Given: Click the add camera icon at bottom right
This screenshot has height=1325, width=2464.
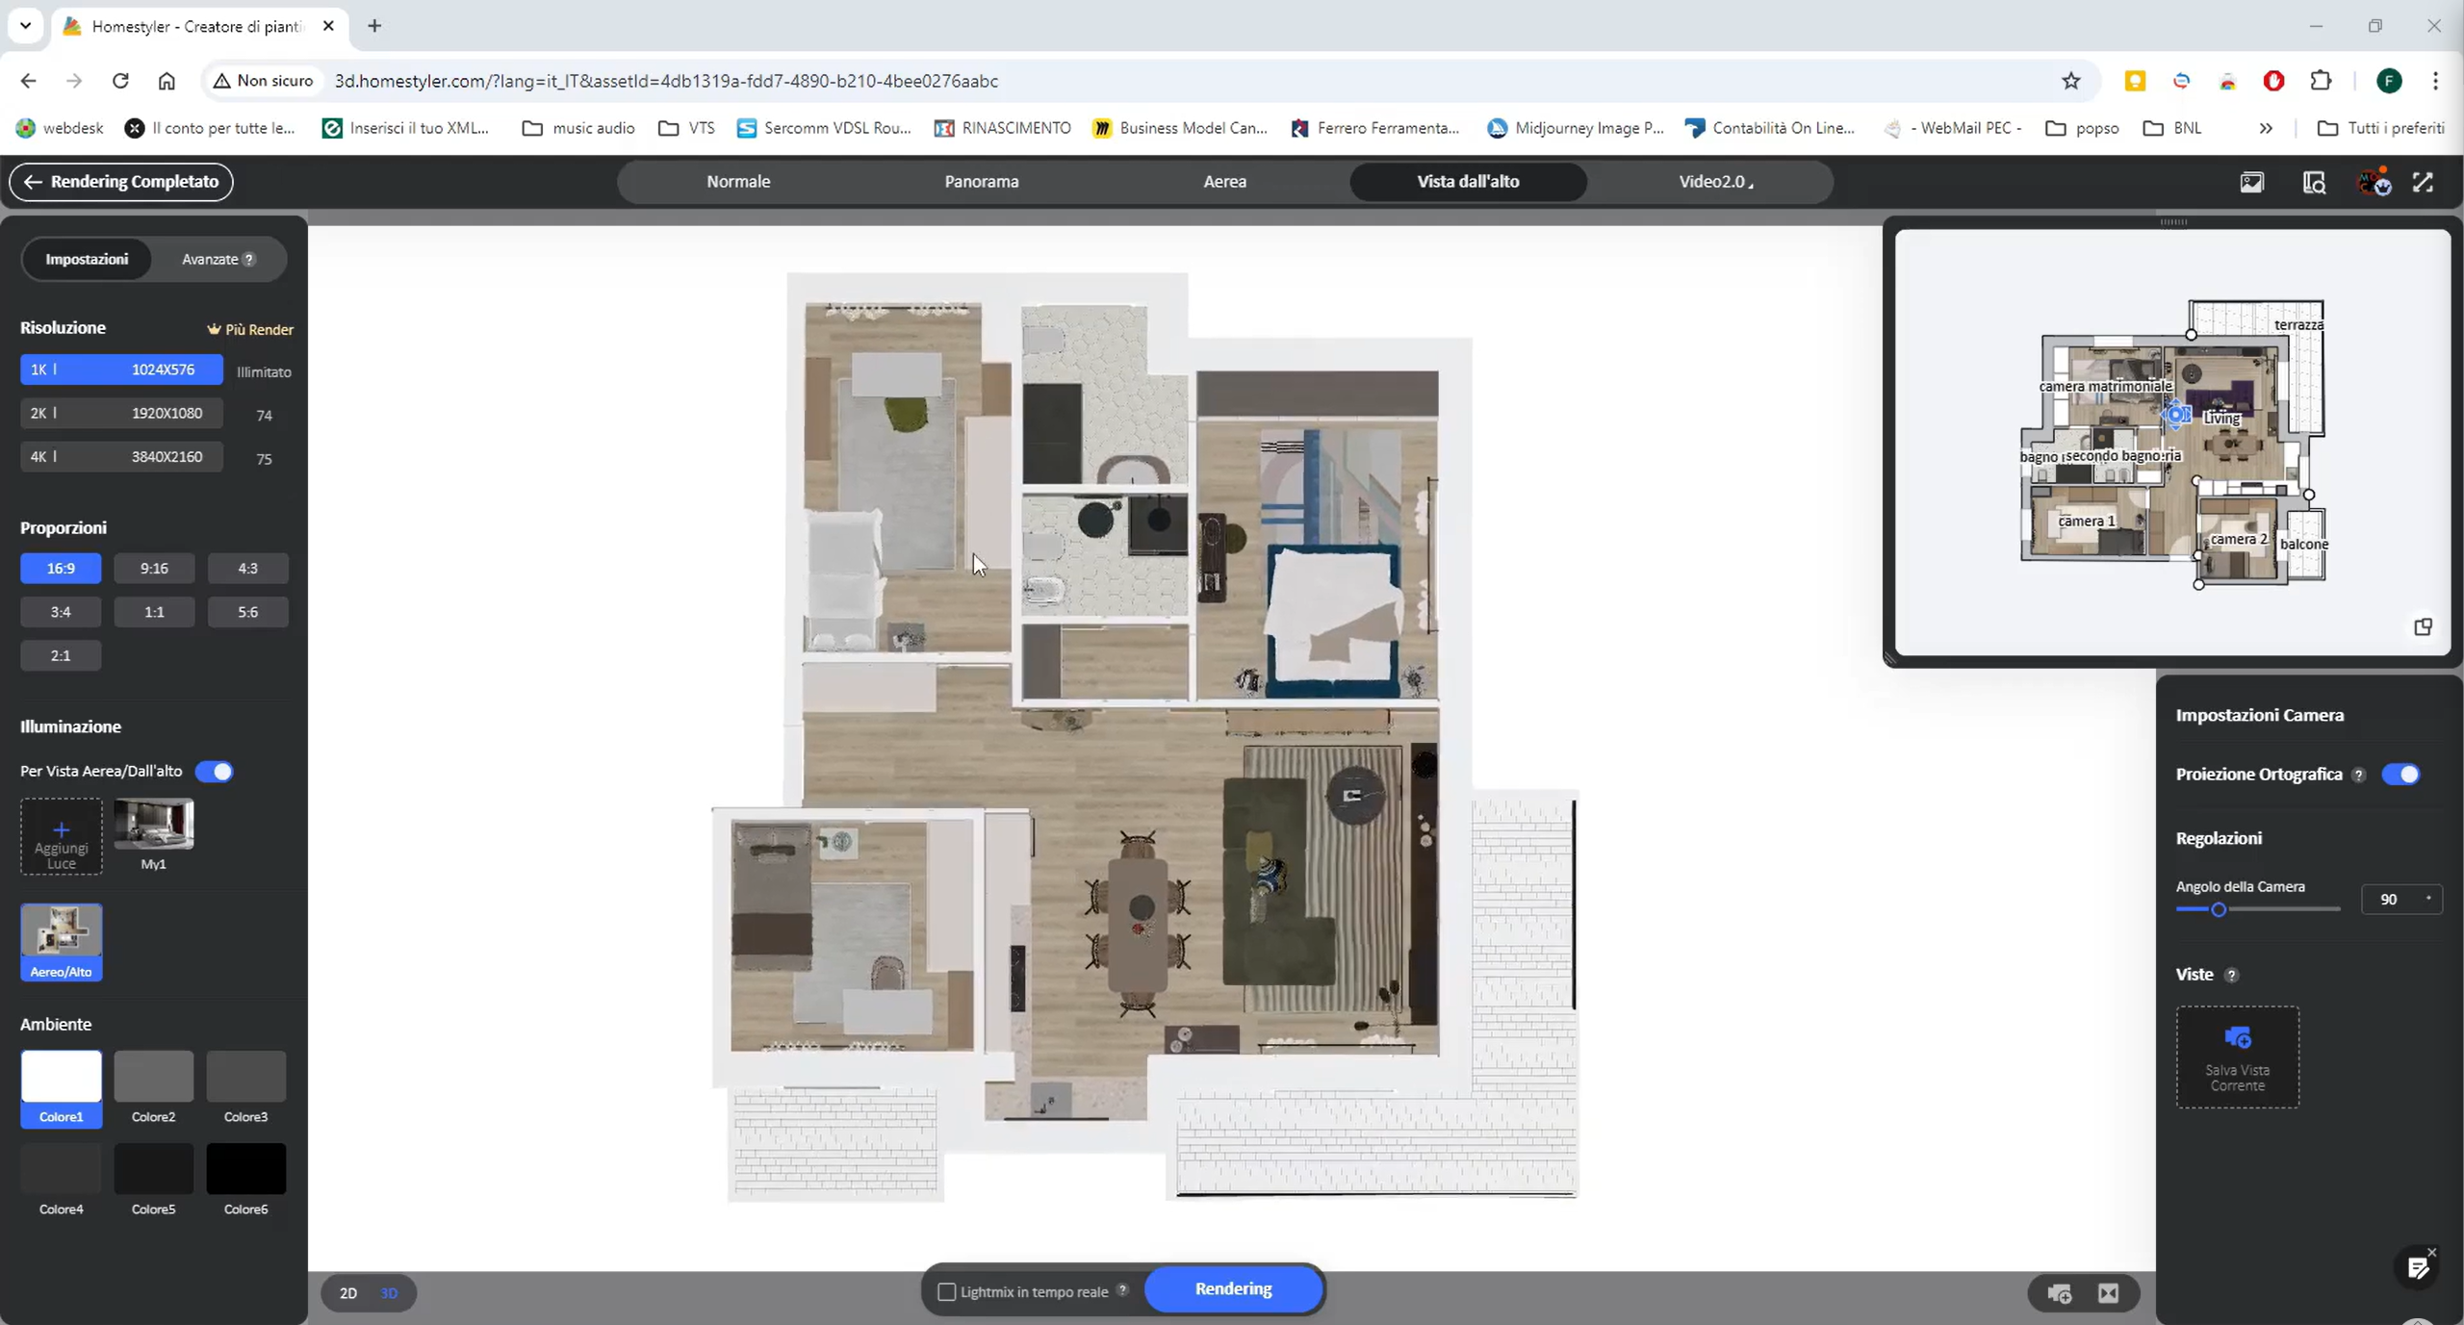Looking at the screenshot, I should coord(2059,1293).
